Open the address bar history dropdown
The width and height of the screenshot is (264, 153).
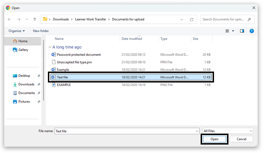pyautogui.click(x=182, y=19)
